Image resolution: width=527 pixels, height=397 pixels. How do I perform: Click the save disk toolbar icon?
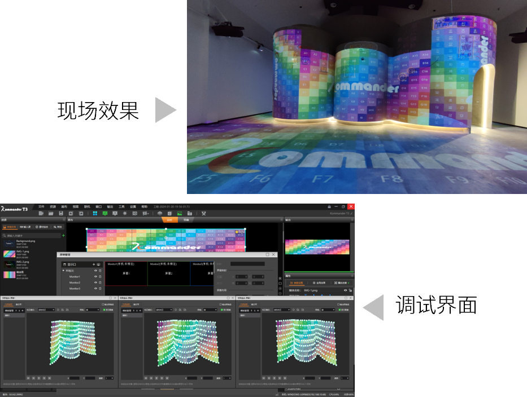(x=61, y=214)
